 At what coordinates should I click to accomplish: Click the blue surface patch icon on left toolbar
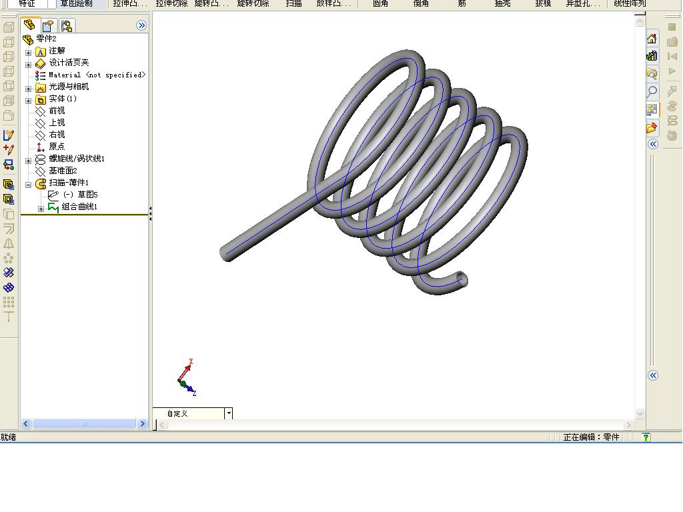coord(8,273)
